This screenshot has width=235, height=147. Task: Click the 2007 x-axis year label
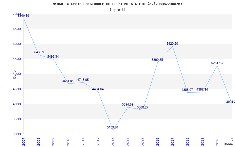tap(23, 142)
